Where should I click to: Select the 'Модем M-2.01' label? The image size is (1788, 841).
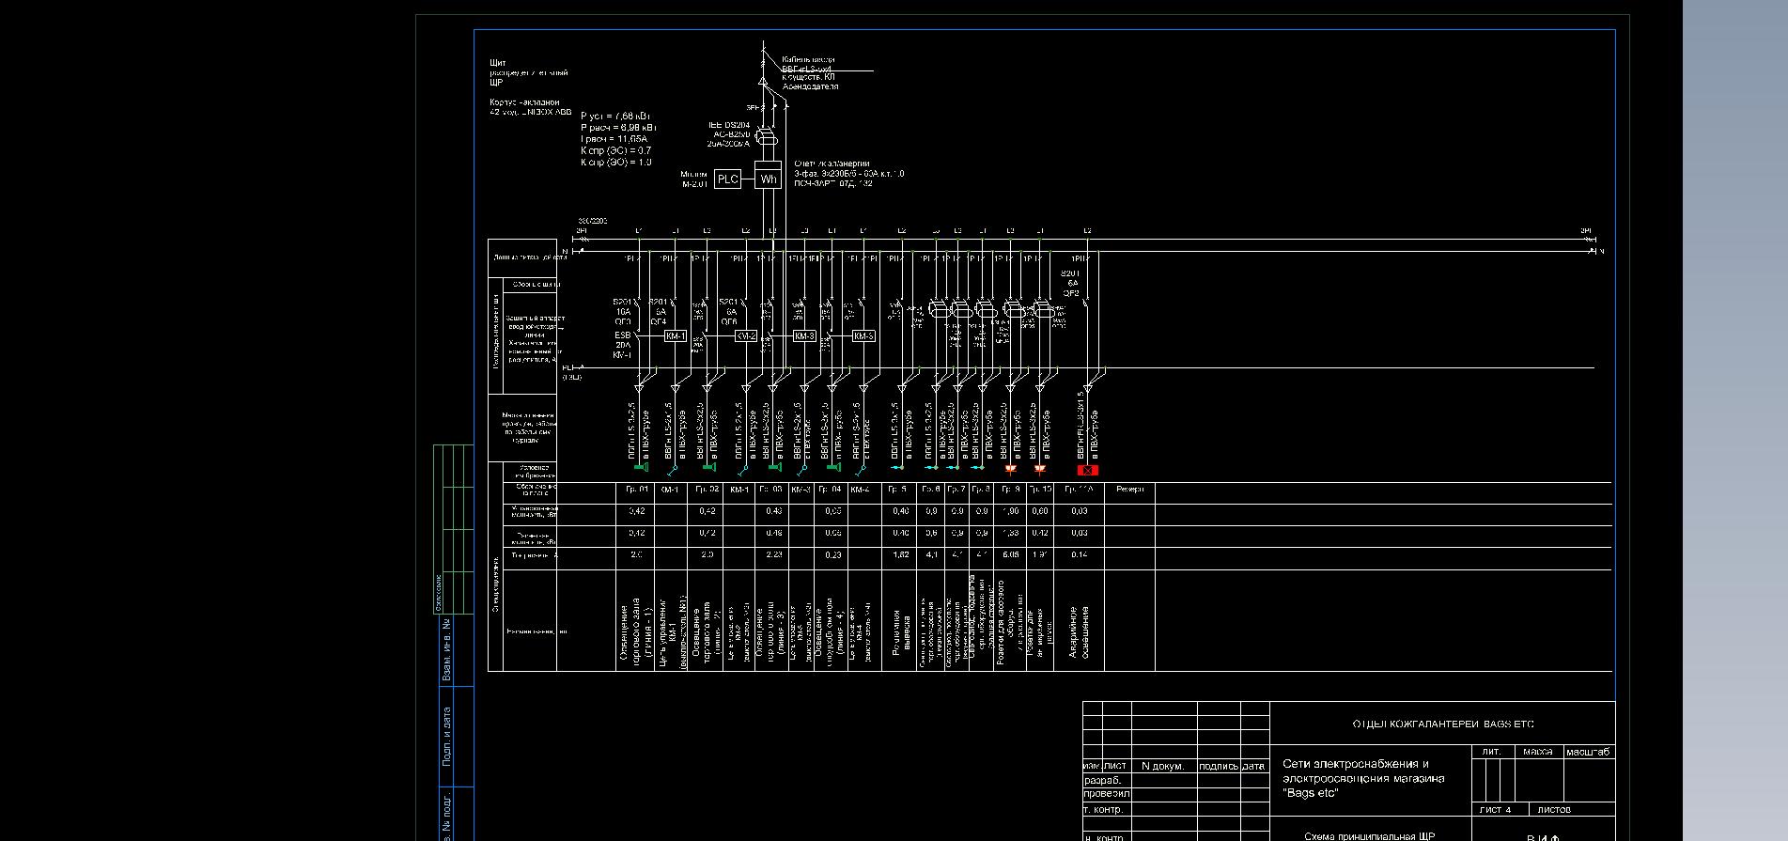694,179
